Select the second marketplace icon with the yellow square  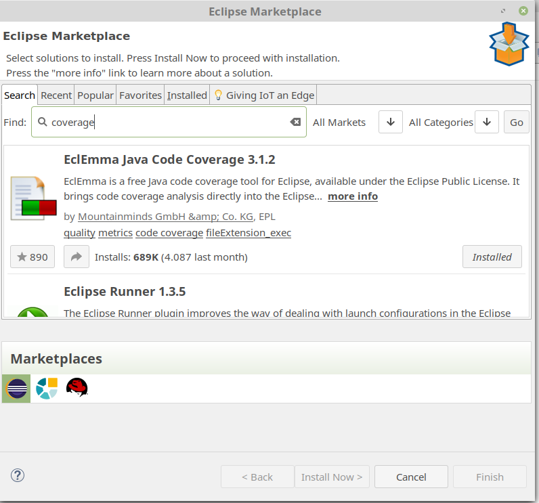pos(47,389)
